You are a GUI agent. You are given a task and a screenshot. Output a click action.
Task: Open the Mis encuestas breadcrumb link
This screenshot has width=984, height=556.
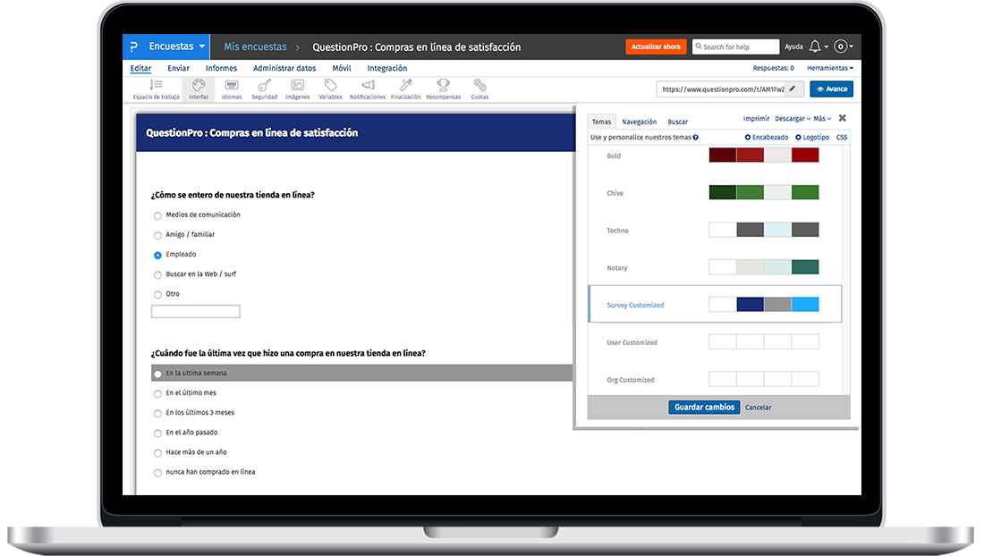pos(256,47)
